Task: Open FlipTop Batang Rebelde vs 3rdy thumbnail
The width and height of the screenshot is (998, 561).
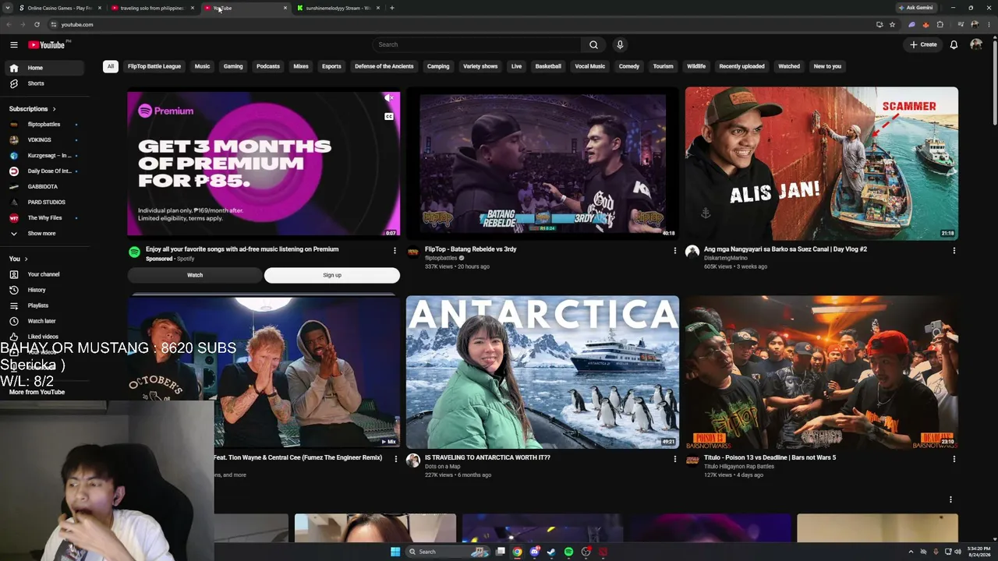Action: [543, 164]
